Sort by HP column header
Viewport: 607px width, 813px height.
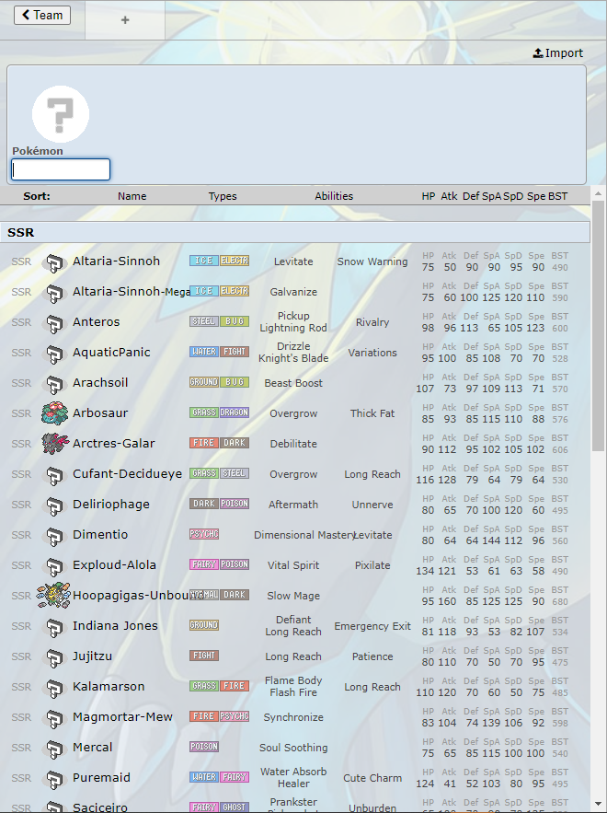[x=429, y=196]
